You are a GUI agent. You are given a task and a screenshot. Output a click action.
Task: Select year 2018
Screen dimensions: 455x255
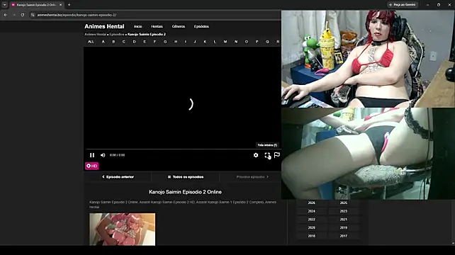click(312, 236)
